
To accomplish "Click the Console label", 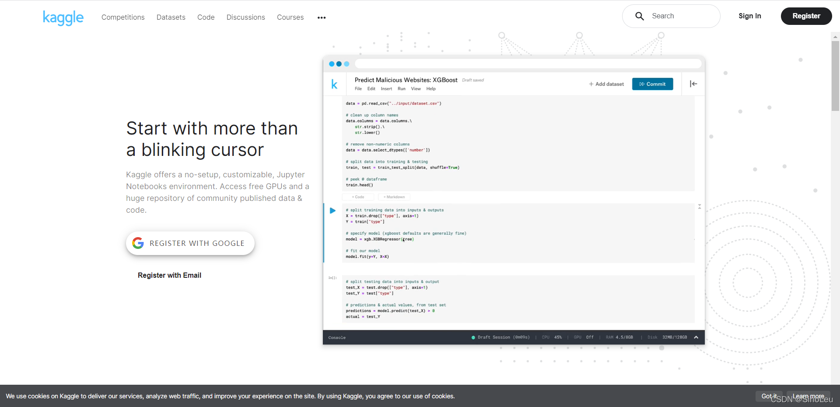I will [x=337, y=338].
